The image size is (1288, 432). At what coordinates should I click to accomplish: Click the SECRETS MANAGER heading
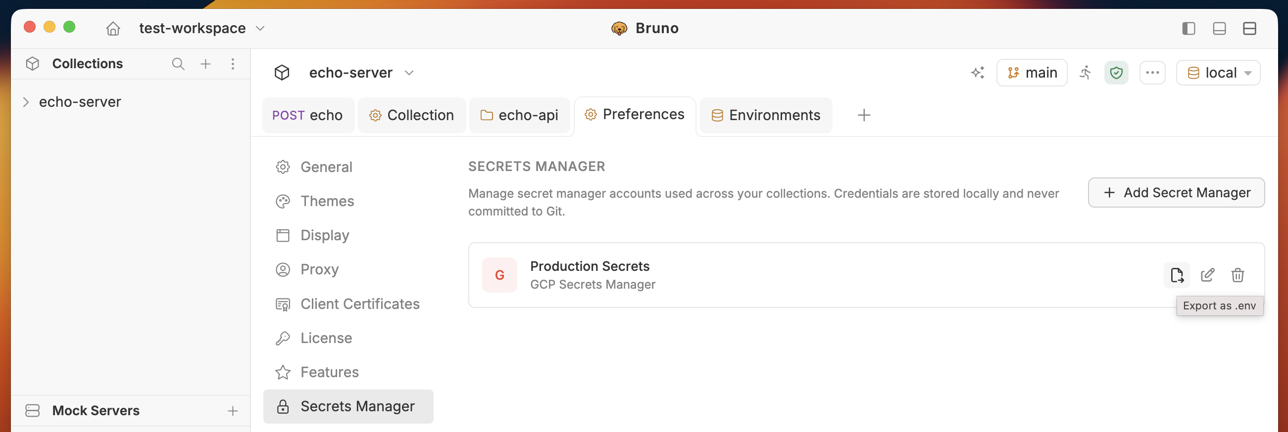point(537,167)
